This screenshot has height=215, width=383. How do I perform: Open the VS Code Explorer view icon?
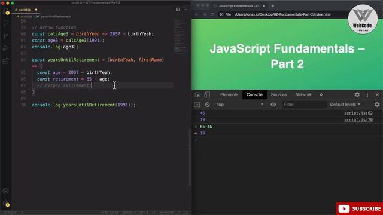tap(5, 11)
